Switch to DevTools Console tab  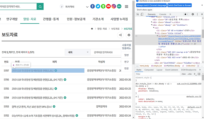[x=163, y=14]
